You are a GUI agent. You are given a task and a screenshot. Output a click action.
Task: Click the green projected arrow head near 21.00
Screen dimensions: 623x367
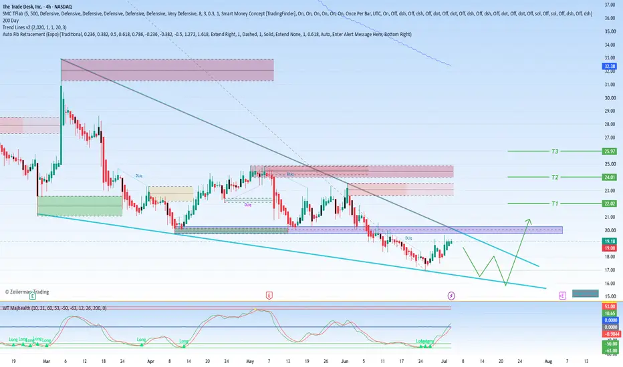click(528, 222)
